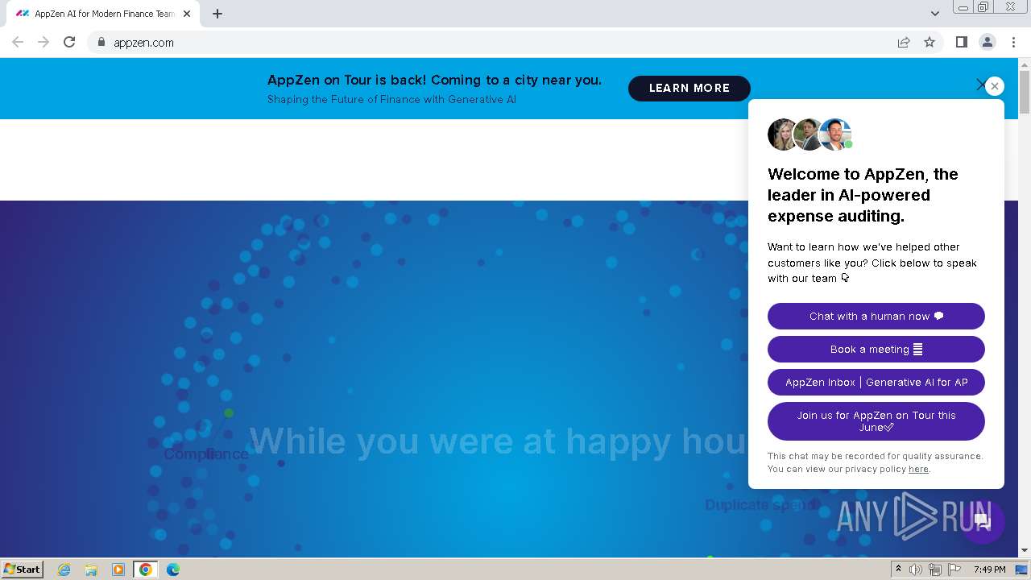The image size is (1031, 580).
Task: Switch to Chrome in the taskbar
Action: click(146, 570)
